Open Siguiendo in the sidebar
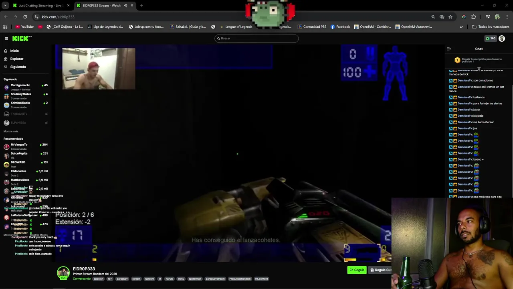The height and width of the screenshot is (289, 513). [x=18, y=67]
